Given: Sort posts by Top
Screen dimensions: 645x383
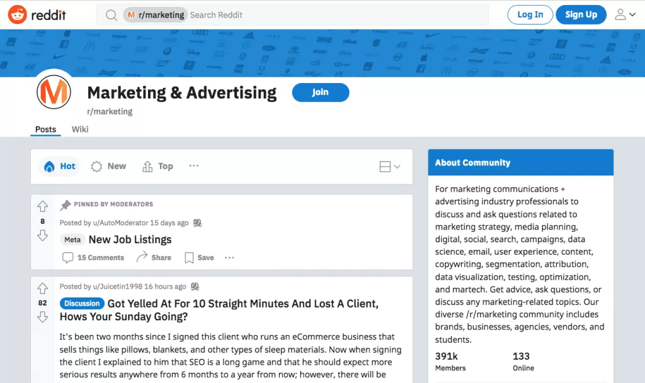Looking at the screenshot, I should [x=157, y=166].
